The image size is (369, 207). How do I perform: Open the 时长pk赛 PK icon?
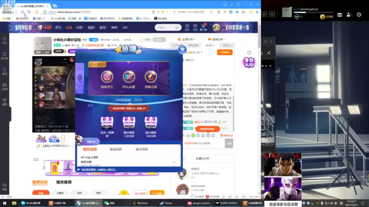pos(129,77)
